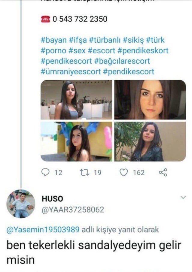The width and height of the screenshot is (192, 272).
Task: Expand the chevron menu on HUSO's reply
Action: tap(182, 197)
